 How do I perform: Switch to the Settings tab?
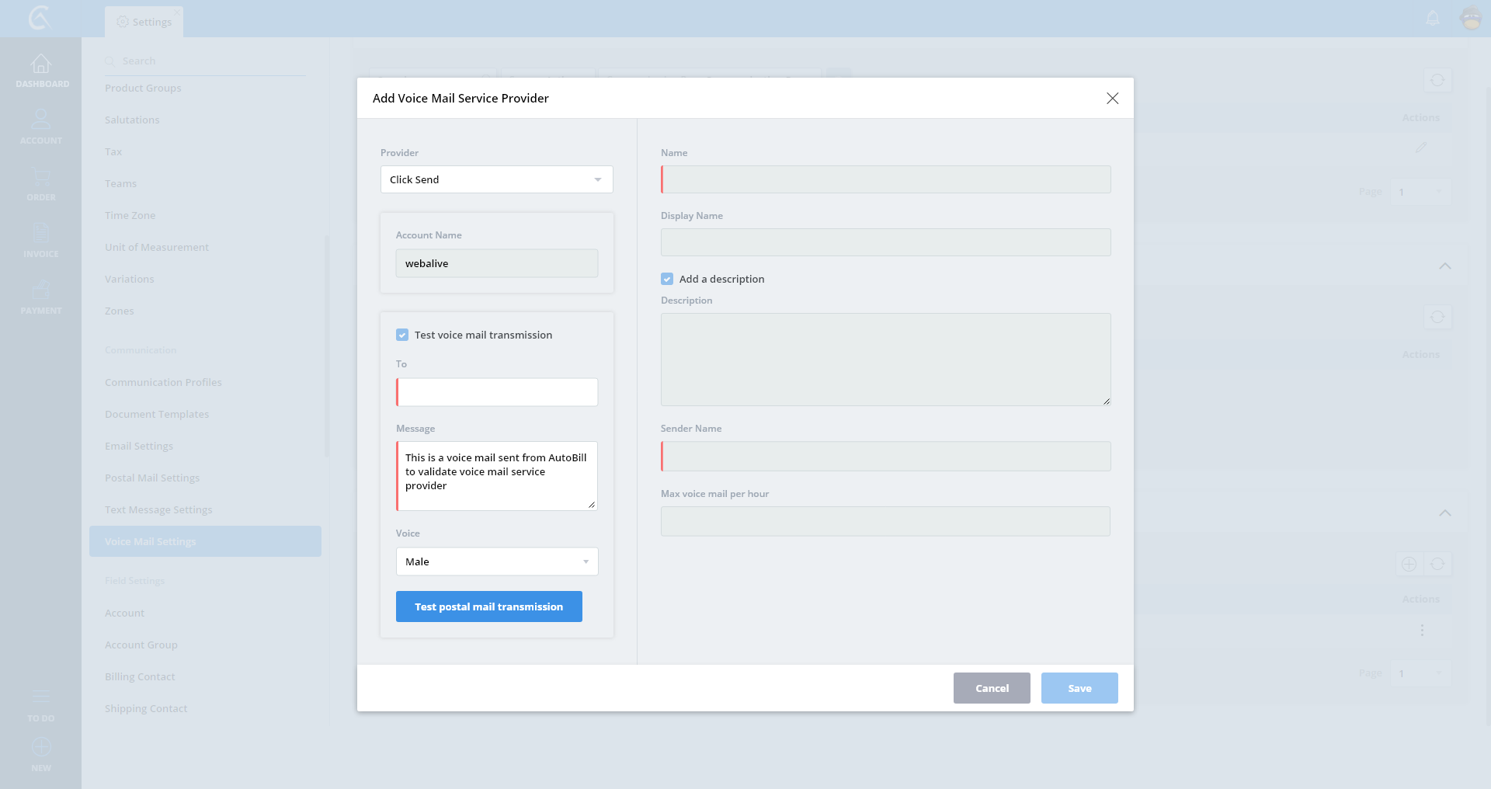pos(144,22)
